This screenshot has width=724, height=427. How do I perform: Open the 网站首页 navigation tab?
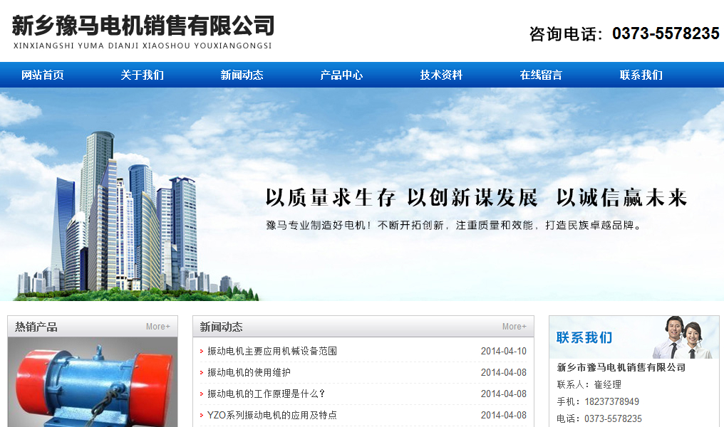43,75
